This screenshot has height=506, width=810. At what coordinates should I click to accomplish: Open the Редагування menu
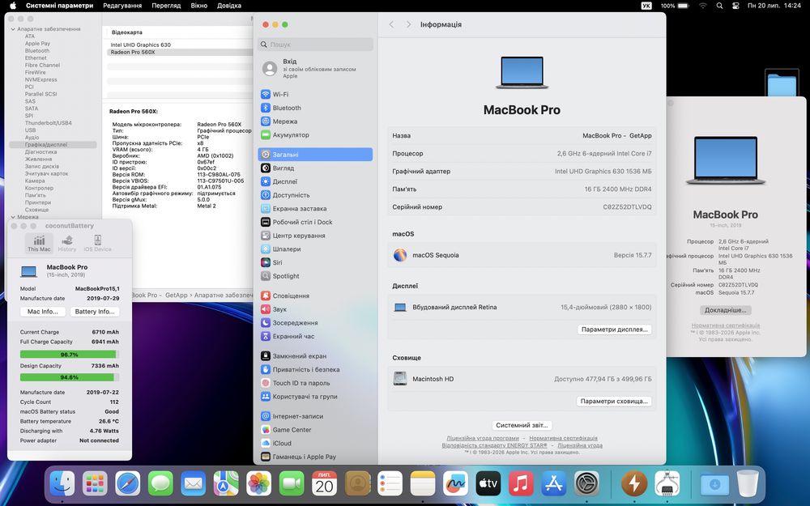coord(122,6)
